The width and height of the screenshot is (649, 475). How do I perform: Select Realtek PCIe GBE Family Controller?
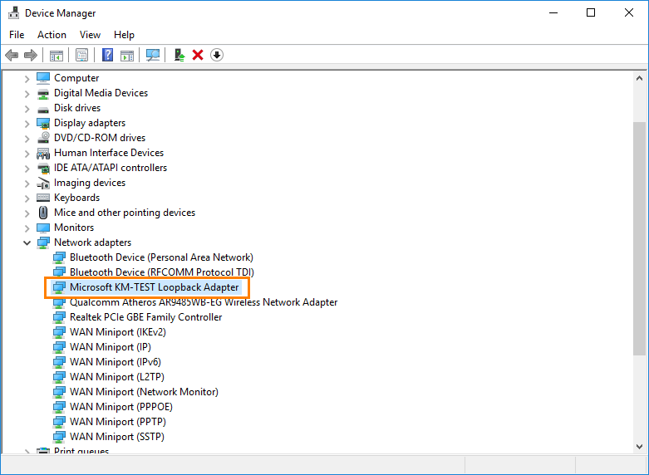(145, 317)
